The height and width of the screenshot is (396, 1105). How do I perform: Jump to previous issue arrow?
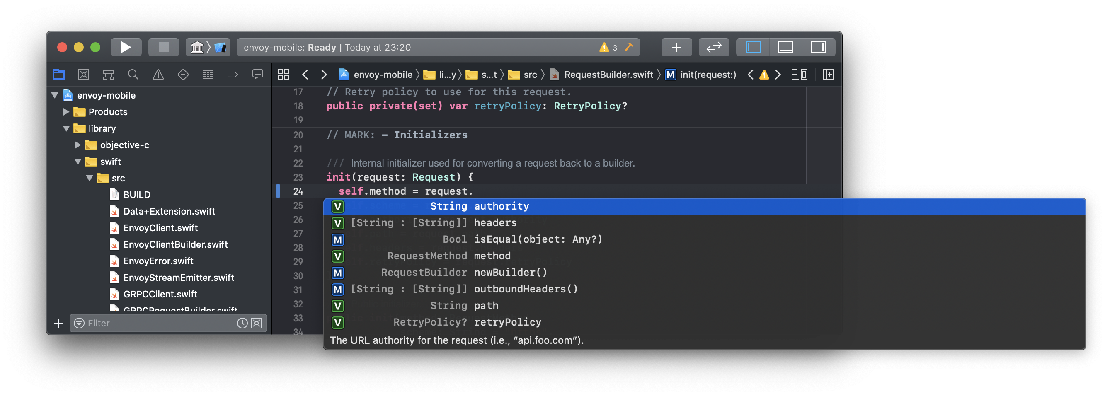tap(750, 75)
